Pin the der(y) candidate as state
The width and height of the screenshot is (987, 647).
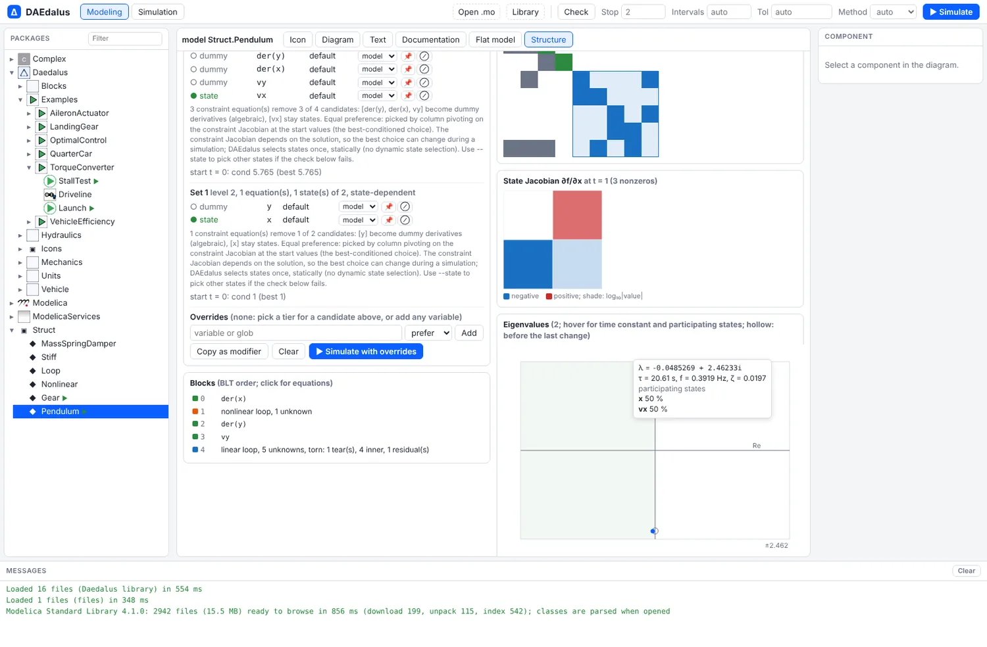[408, 56]
